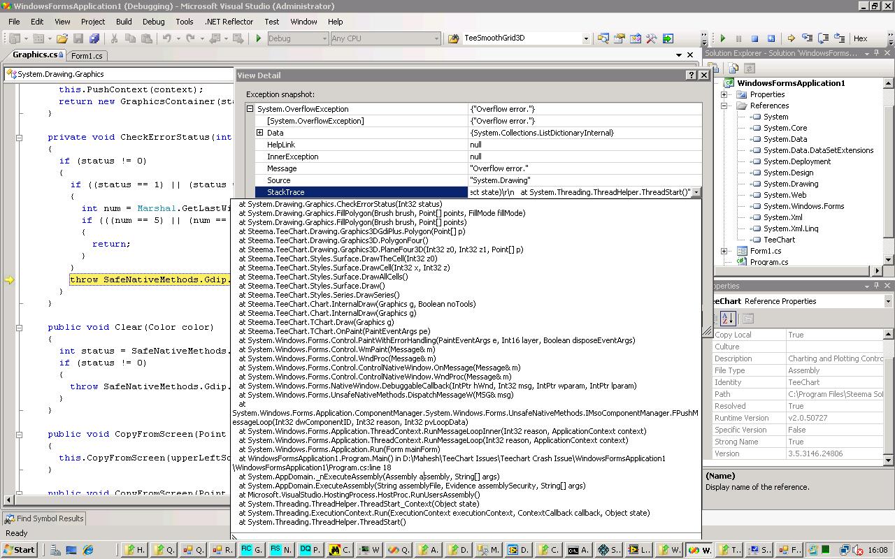Click the InnerException row in View Detail
This screenshot has height=559, width=895.
(475, 157)
